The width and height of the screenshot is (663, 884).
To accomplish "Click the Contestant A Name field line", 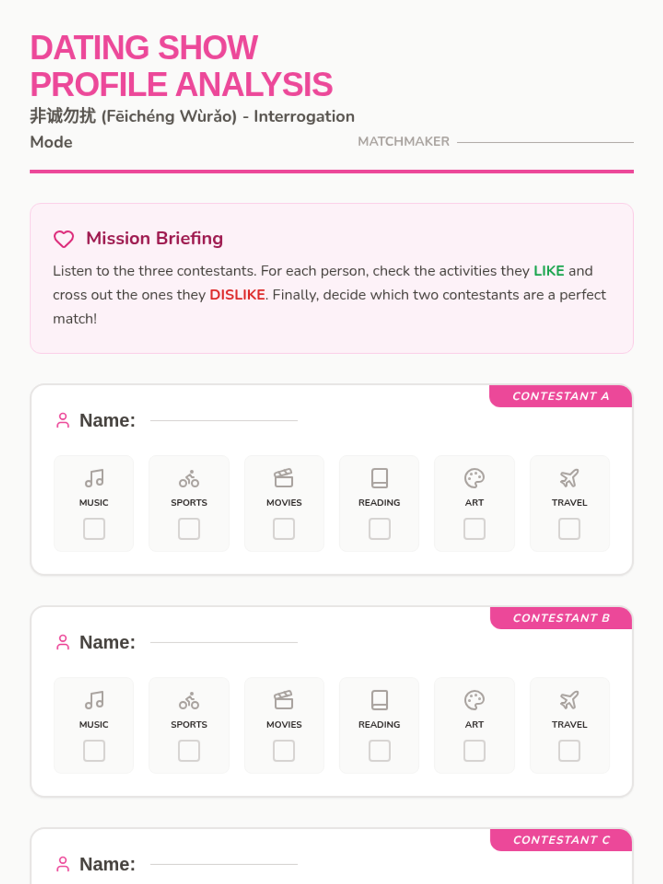I will 224,420.
